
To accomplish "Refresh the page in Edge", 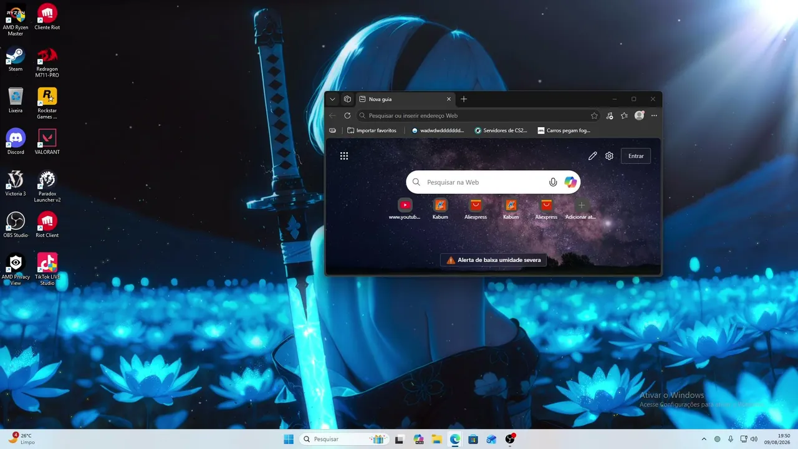I will tap(347, 115).
